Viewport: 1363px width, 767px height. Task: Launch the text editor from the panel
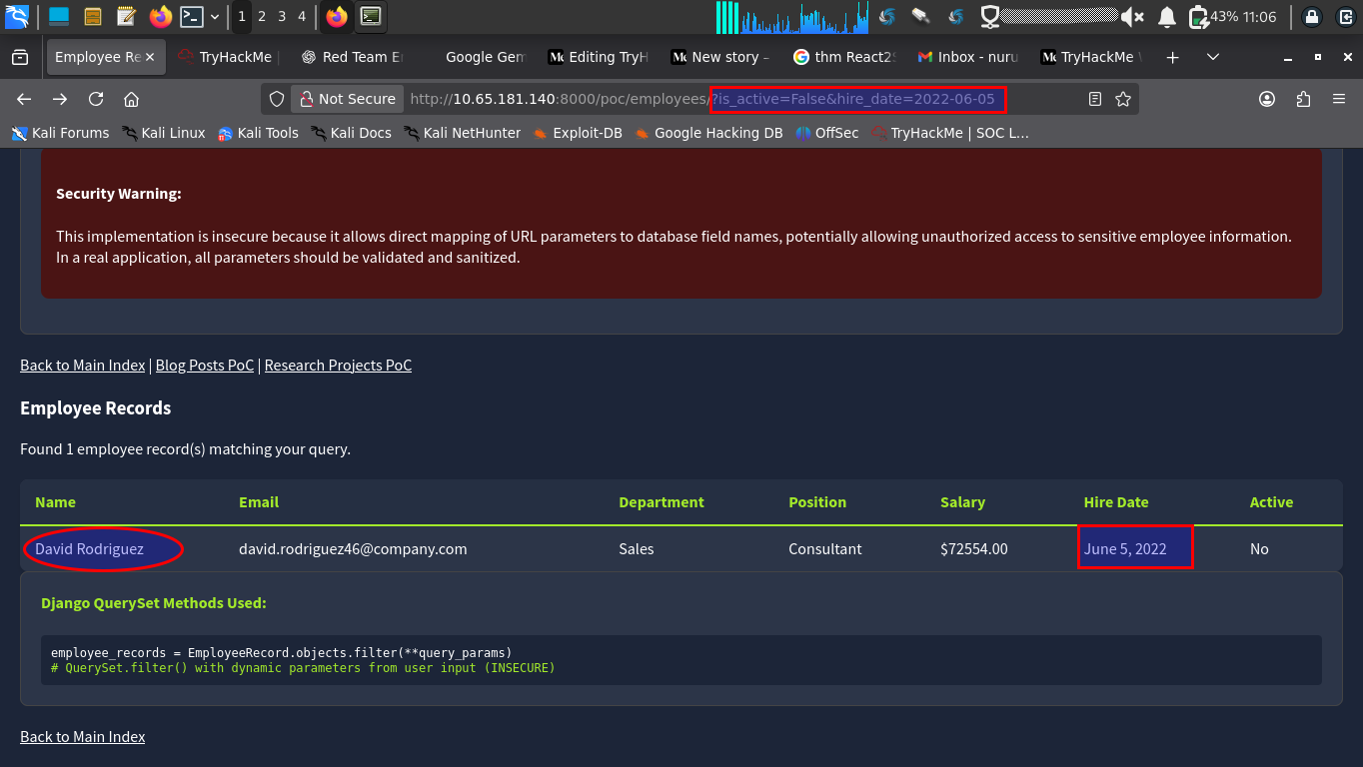pyautogui.click(x=126, y=16)
